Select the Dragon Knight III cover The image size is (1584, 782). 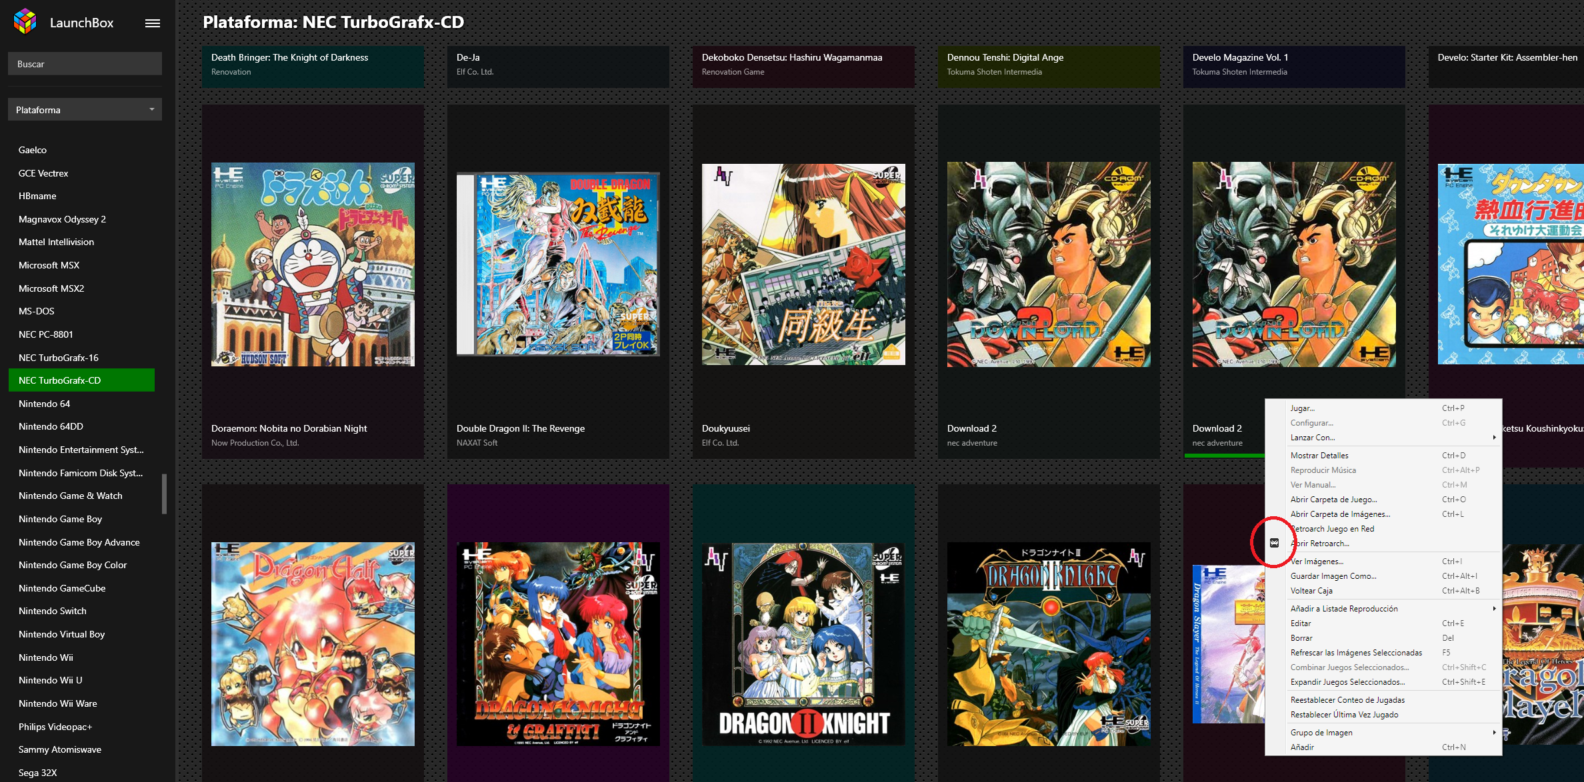[x=1049, y=644]
